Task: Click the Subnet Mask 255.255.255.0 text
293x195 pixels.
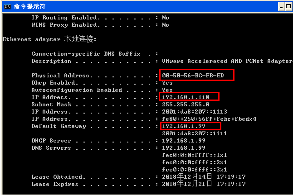Action: 186,105
